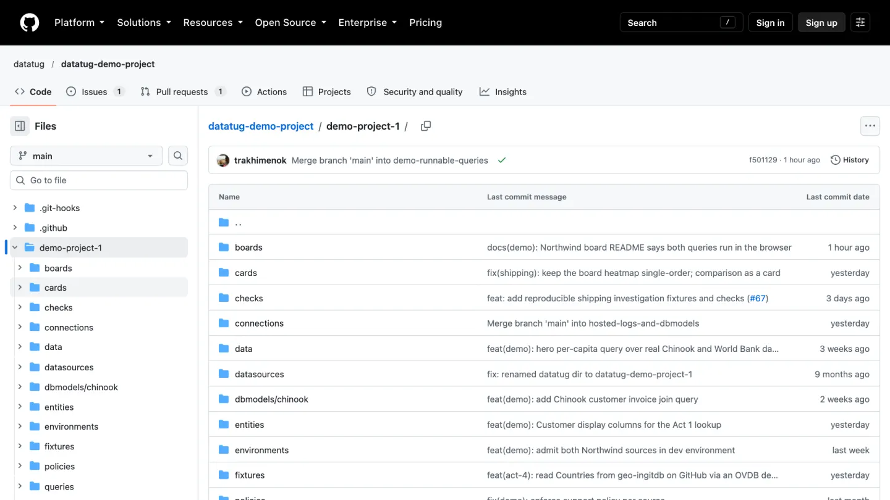Open the Insights tab
Screen dimensions: 890x500
coord(503,92)
